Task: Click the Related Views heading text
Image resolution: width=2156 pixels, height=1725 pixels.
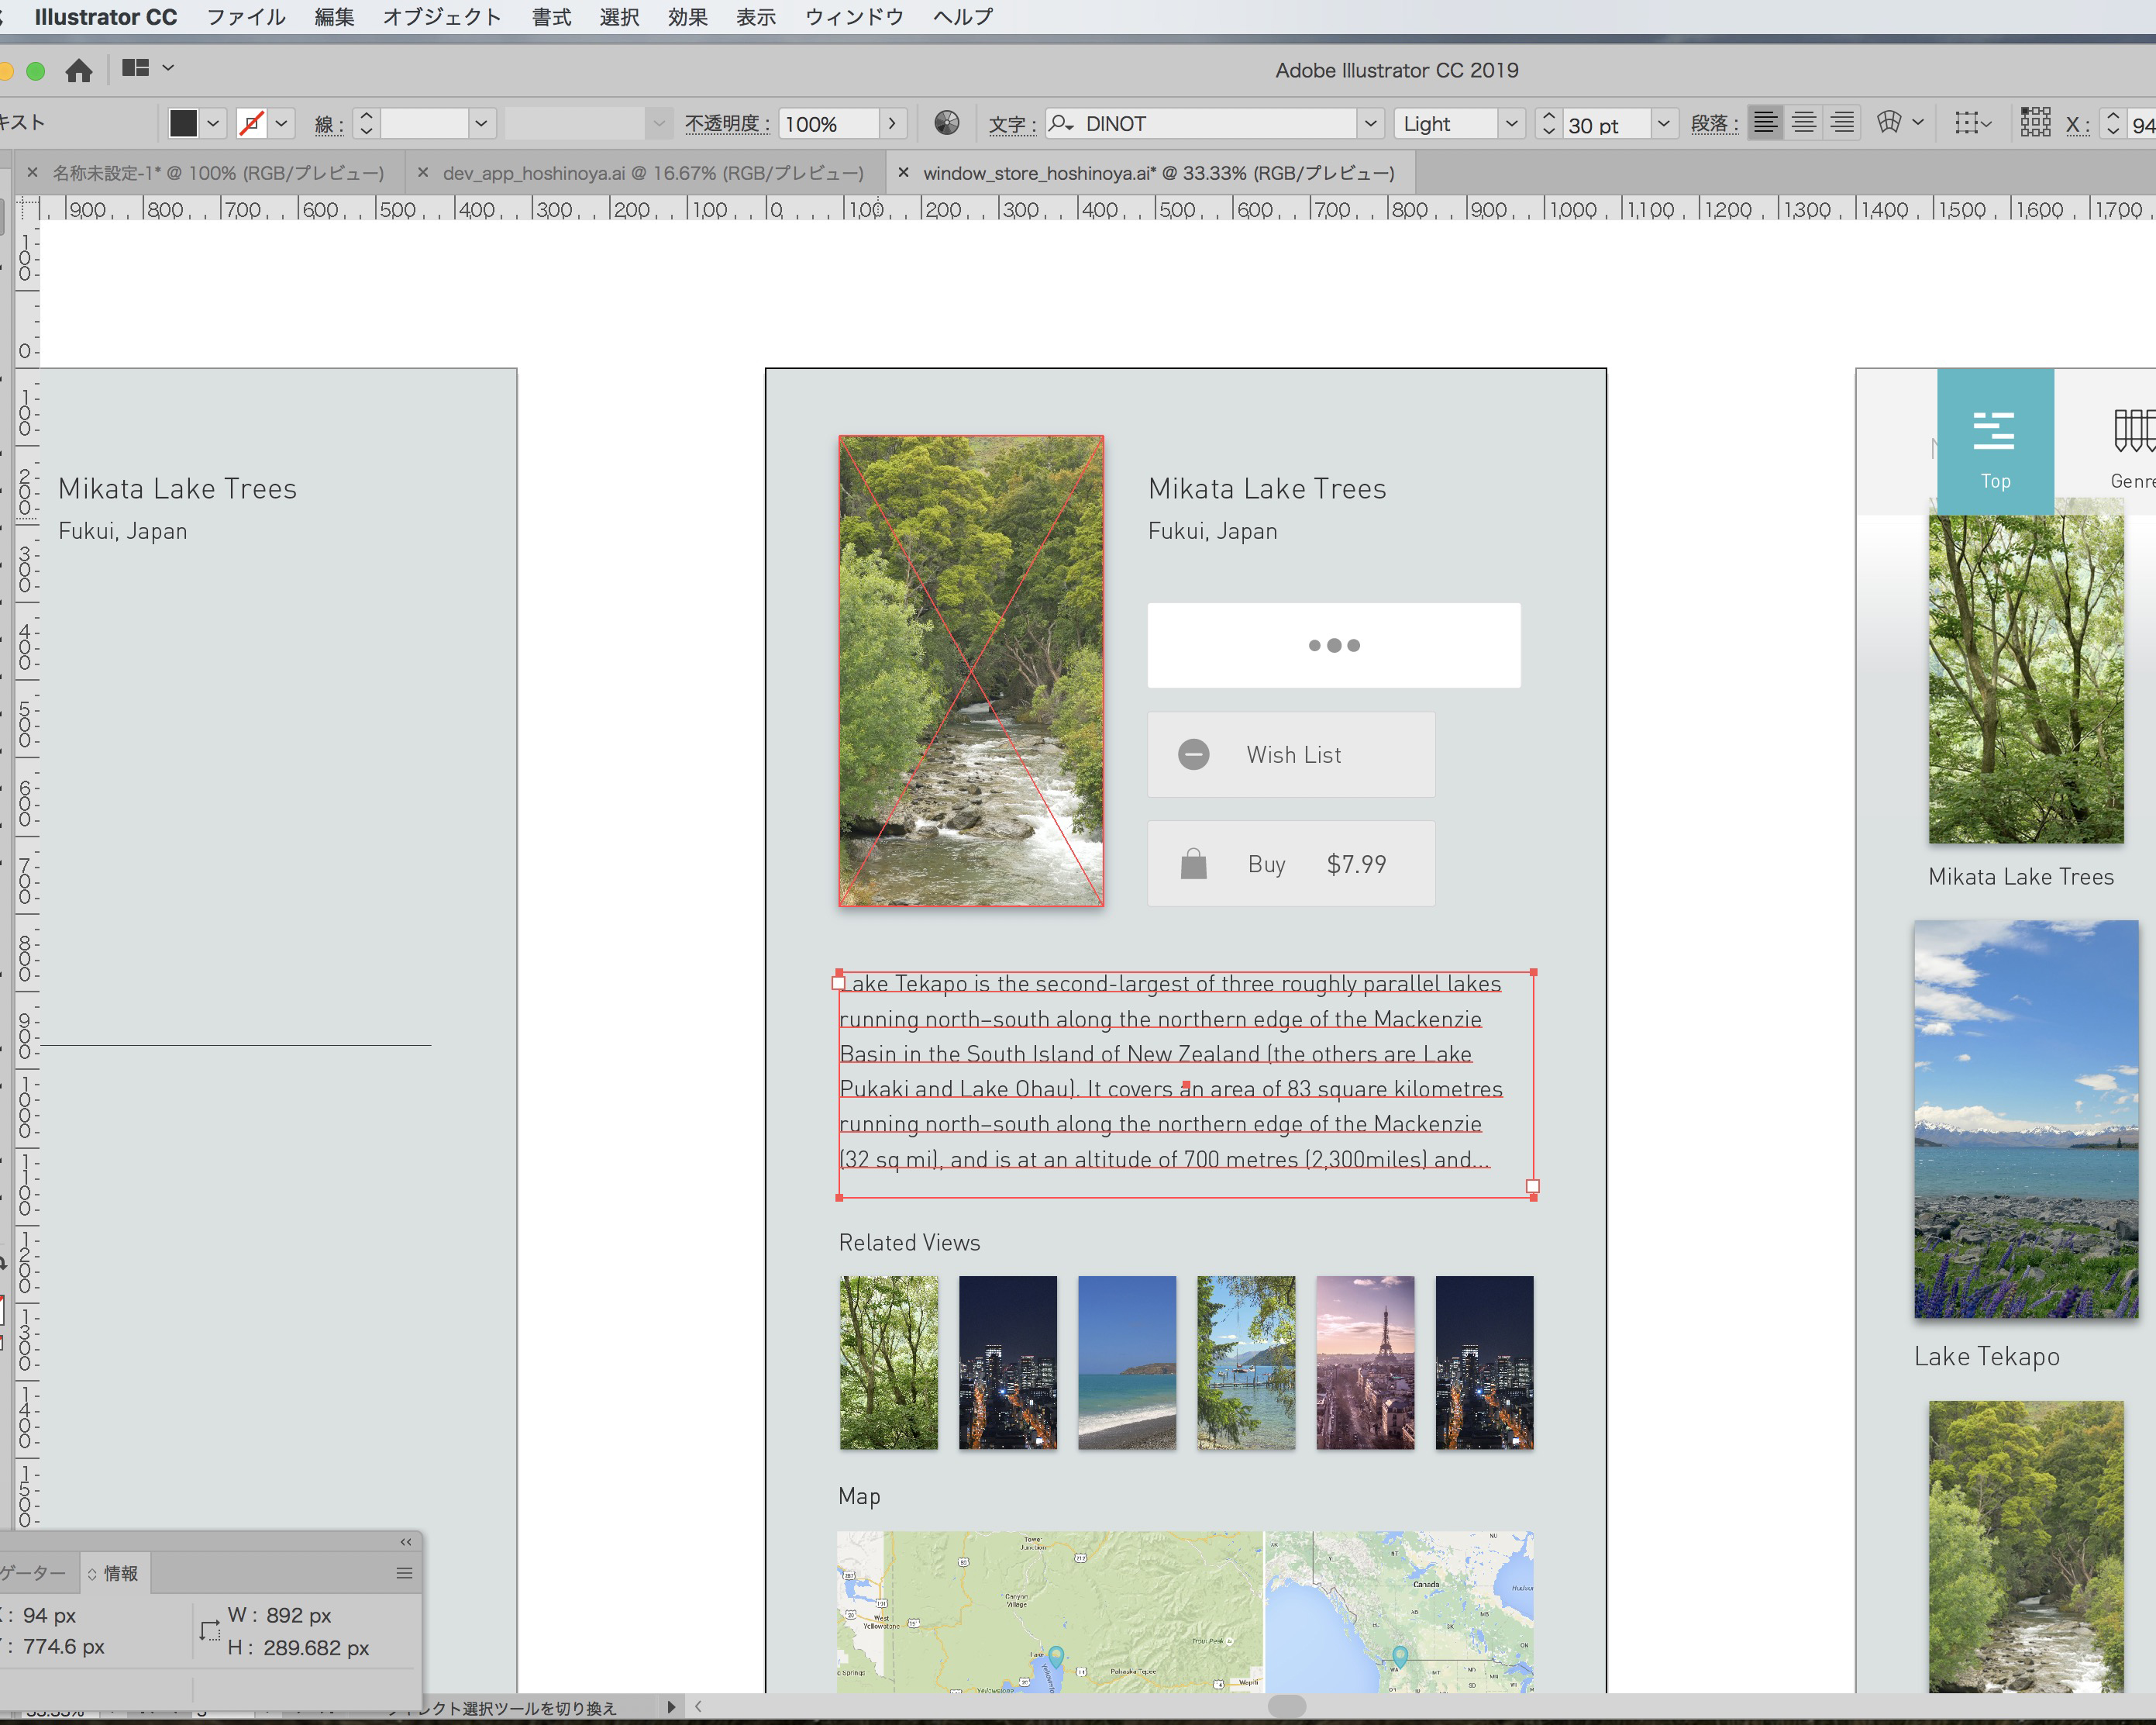Action: coord(909,1243)
